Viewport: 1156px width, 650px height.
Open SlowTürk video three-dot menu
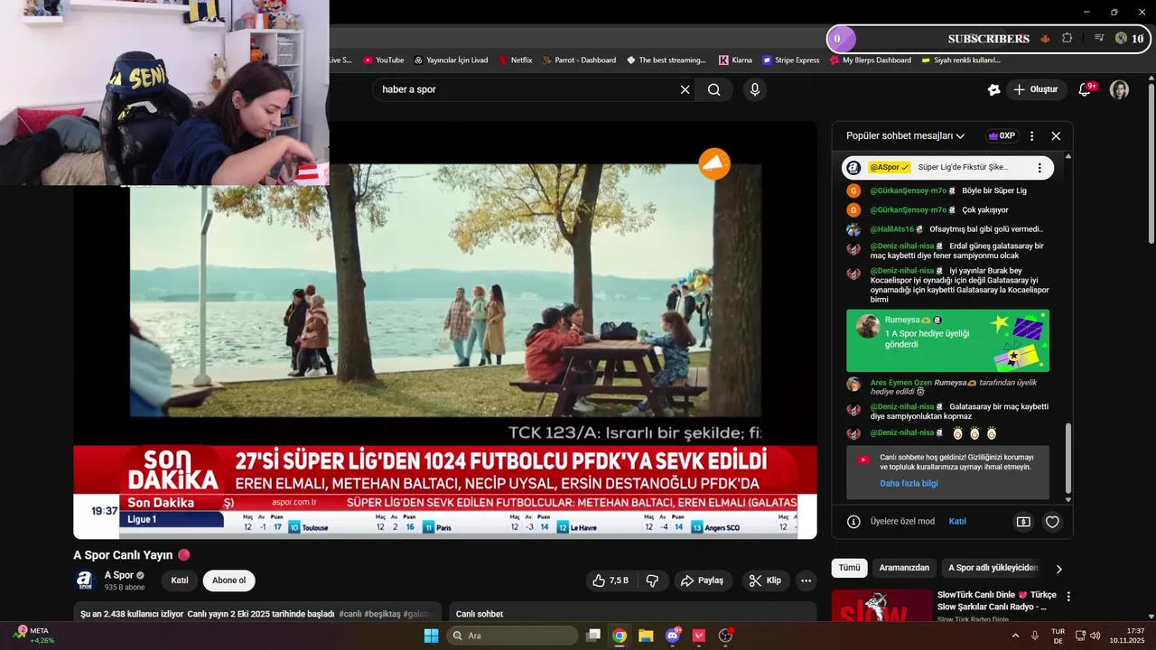click(1068, 597)
